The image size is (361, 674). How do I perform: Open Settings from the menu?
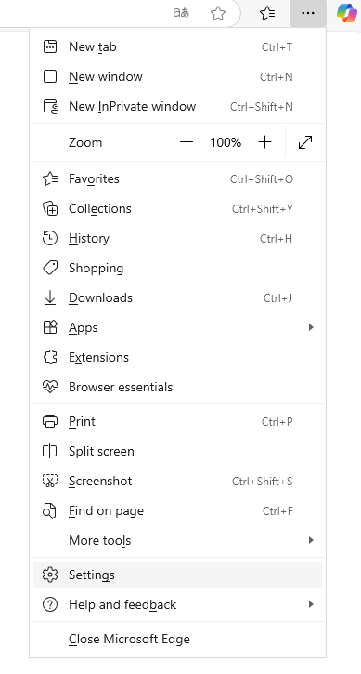pos(177,575)
